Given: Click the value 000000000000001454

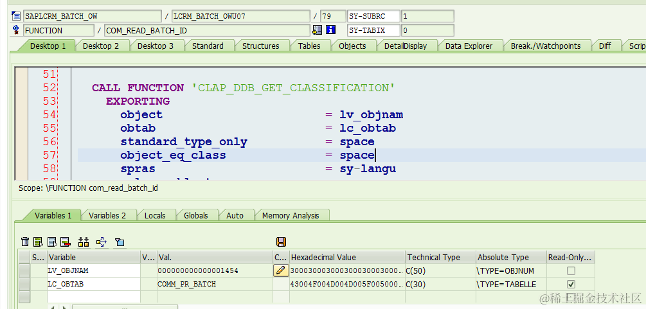Looking at the screenshot, I should click(x=198, y=270).
